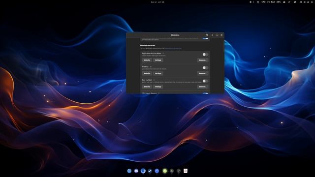
Task: Visit the Blur my Shell website
Action: (x=147, y=87)
